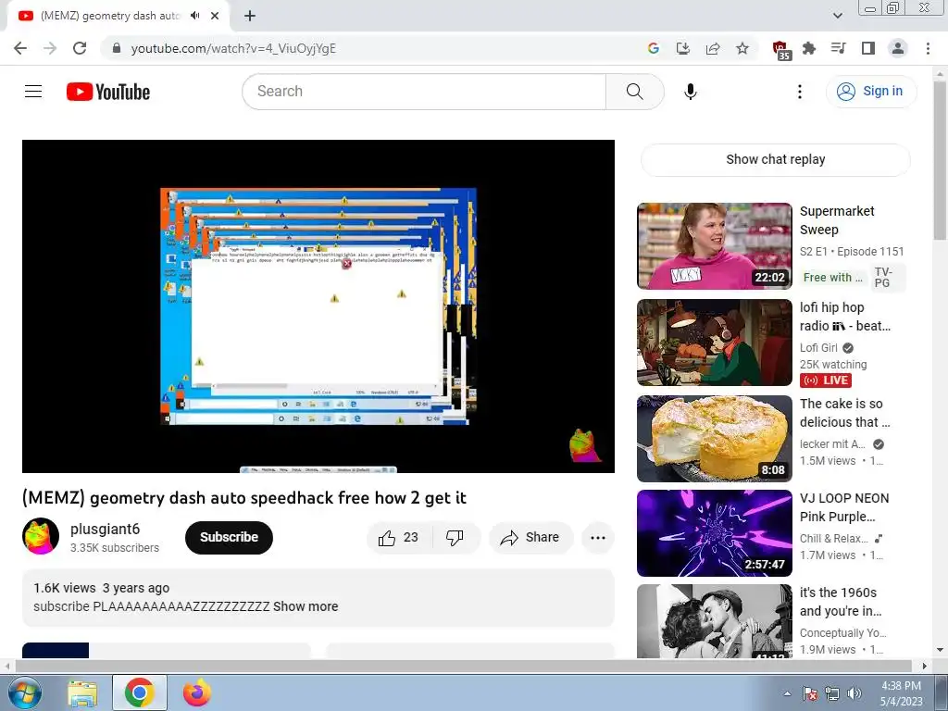Viewport: 948px width, 711px height.
Task: Open plusgiant6 channel name link
Action: 106,529
